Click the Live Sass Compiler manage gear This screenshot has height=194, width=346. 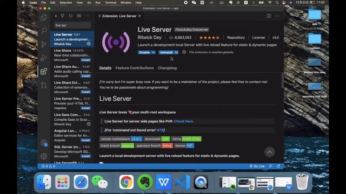[x=89, y=124]
